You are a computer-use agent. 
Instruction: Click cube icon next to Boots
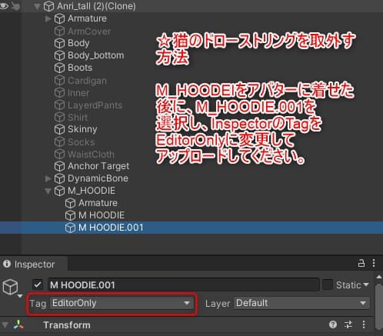click(x=59, y=68)
